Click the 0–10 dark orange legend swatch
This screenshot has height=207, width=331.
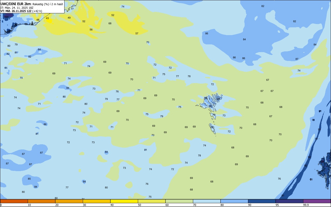[x=14, y=201]
